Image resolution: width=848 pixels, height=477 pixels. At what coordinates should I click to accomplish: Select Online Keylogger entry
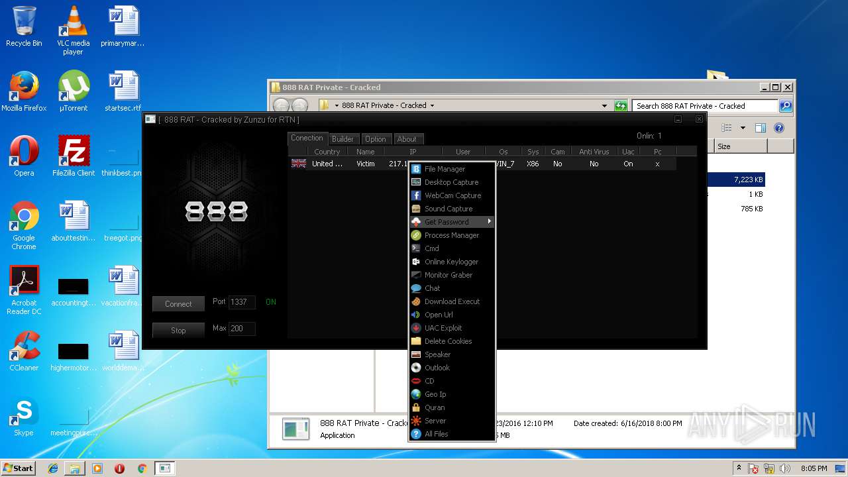(452, 262)
